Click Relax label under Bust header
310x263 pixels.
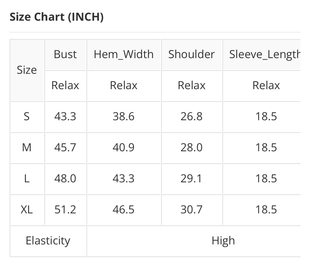coord(65,85)
